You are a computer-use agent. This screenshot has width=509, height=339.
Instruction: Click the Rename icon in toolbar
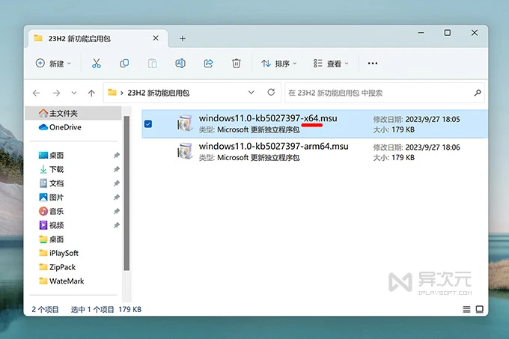pyautogui.click(x=180, y=64)
